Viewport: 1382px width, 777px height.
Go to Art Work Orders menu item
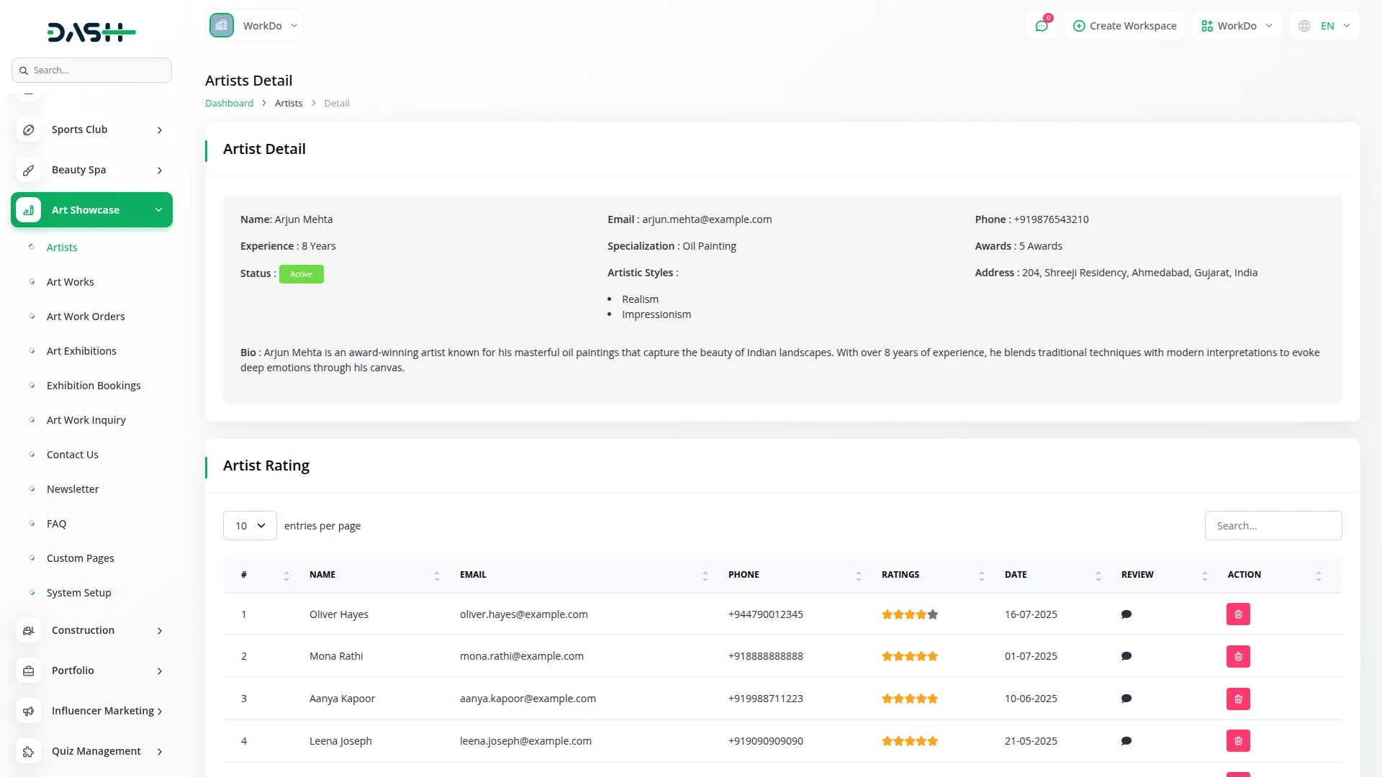(x=86, y=317)
